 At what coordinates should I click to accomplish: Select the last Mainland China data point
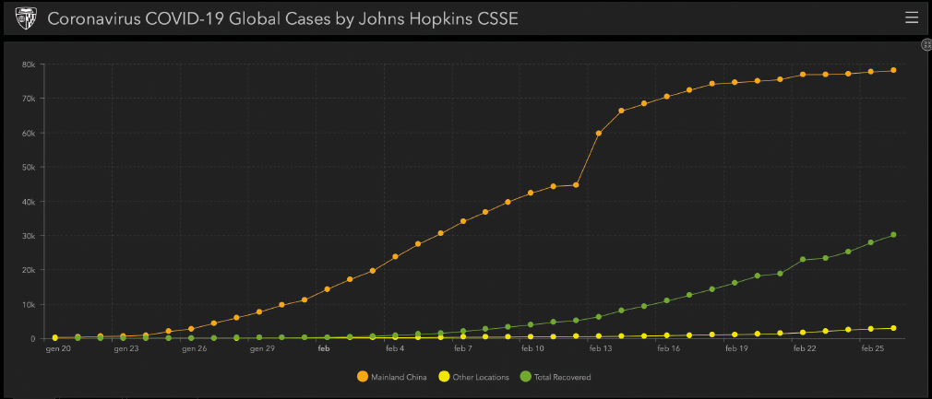click(893, 70)
